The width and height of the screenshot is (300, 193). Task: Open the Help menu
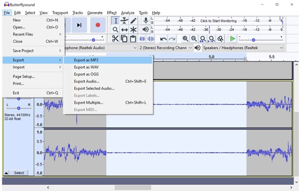(x=156, y=13)
